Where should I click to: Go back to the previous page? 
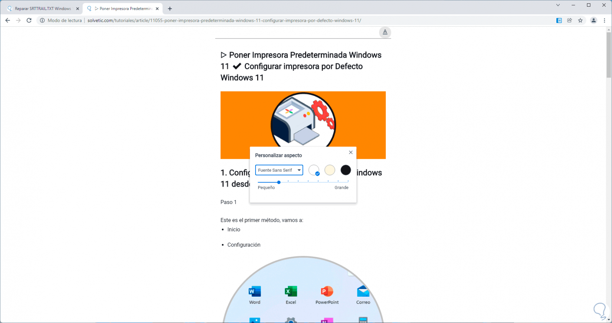7,20
